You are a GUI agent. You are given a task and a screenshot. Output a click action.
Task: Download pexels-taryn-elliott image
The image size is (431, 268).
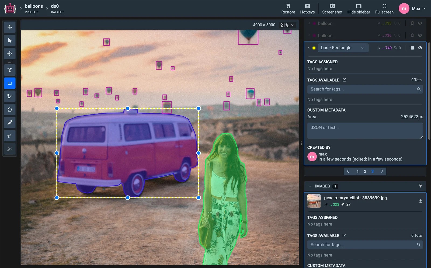click(420, 201)
